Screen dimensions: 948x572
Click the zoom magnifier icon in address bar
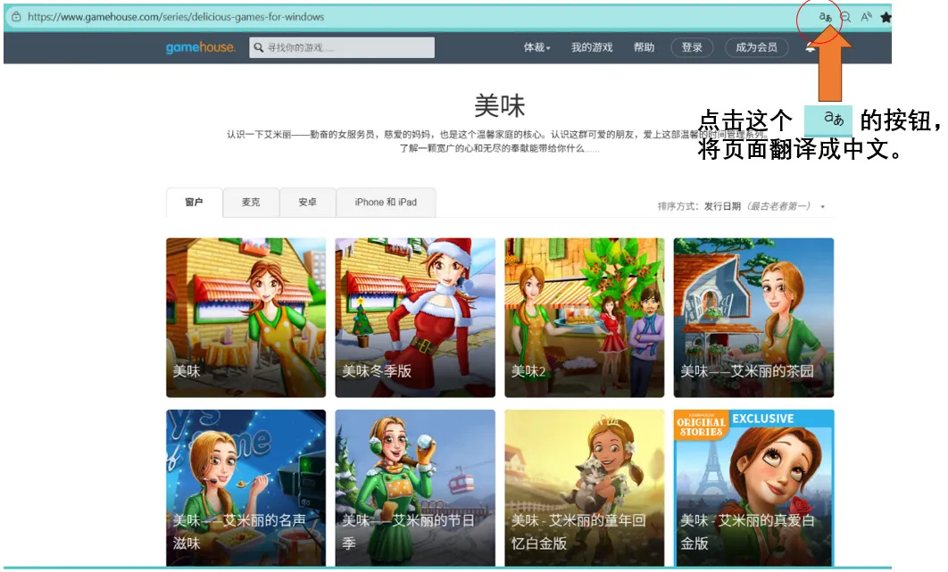click(846, 17)
